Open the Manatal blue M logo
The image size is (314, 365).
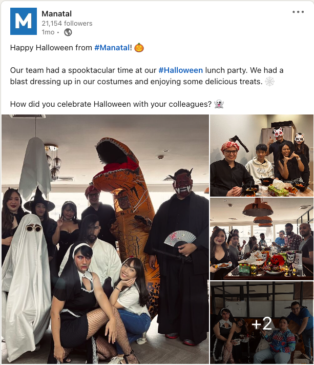point(24,21)
